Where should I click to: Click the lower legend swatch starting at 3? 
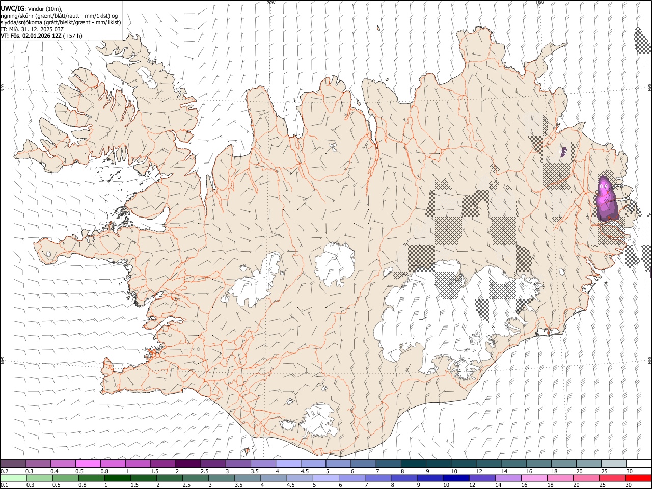222,478
